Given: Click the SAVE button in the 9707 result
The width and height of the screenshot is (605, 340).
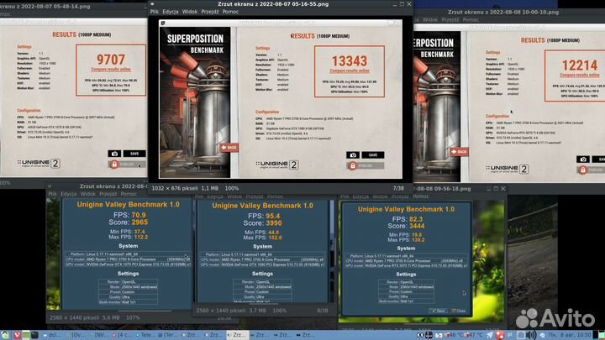Looking at the screenshot, I should [x=134, y=154].
